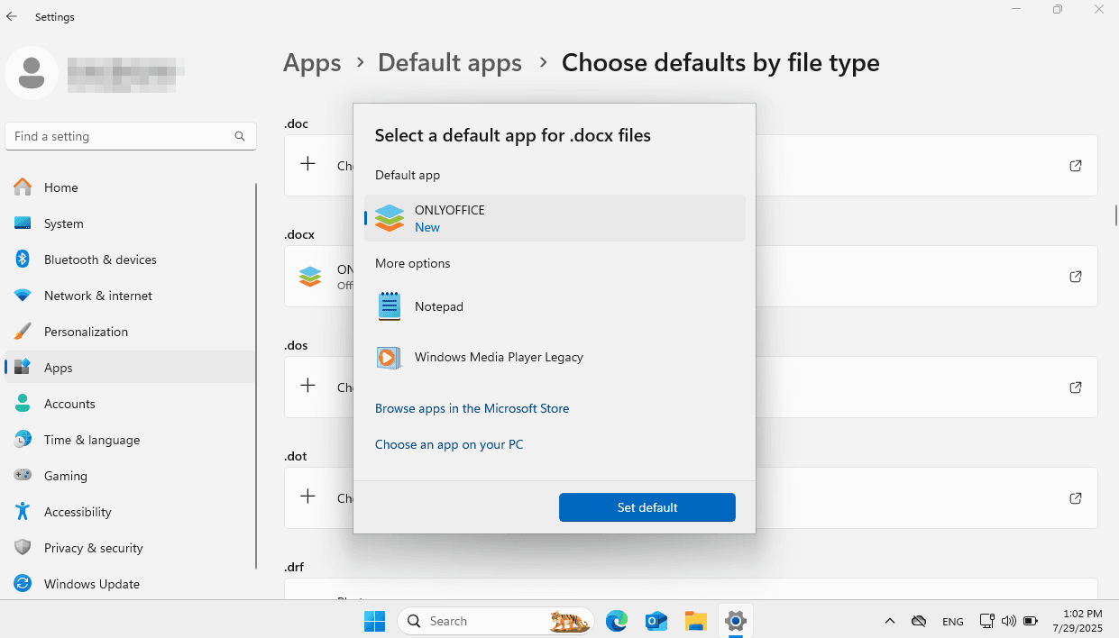
Task: Click the external link icon for .dot
Action: 1075,498
